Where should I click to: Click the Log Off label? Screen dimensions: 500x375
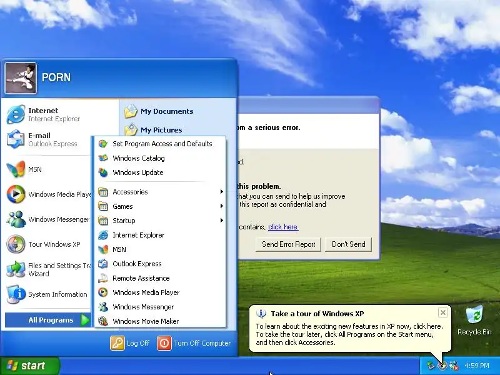(x=138, y=343)
